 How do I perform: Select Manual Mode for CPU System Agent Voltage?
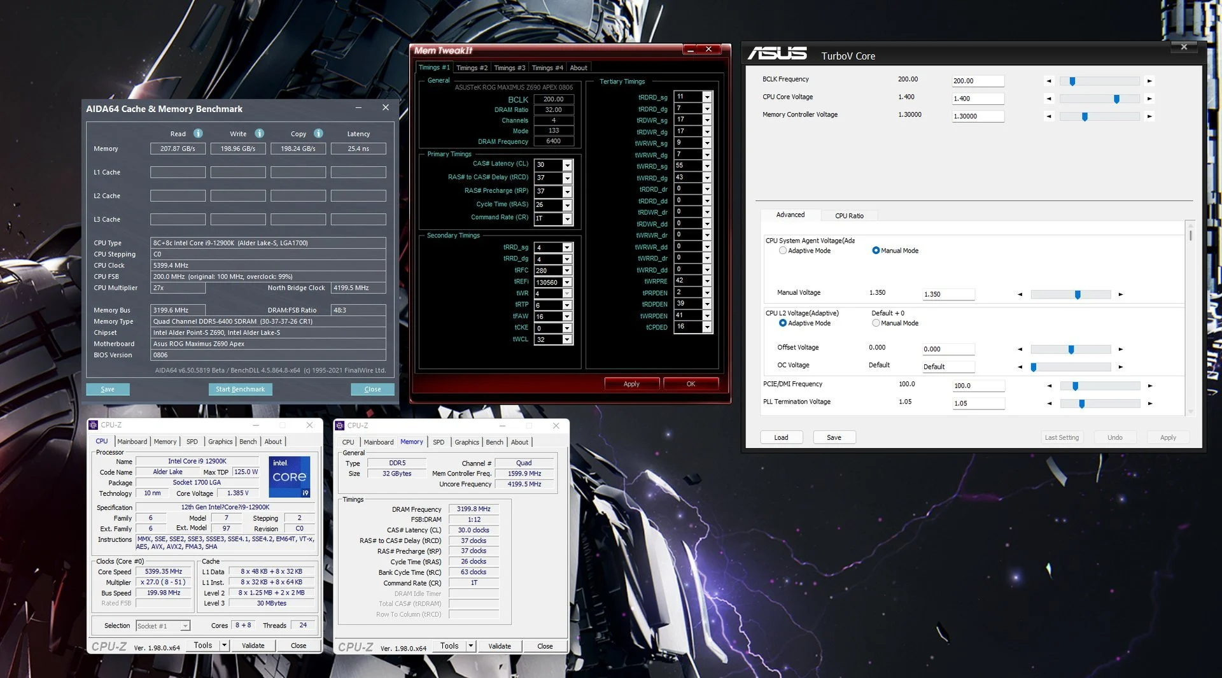(876, 251)
